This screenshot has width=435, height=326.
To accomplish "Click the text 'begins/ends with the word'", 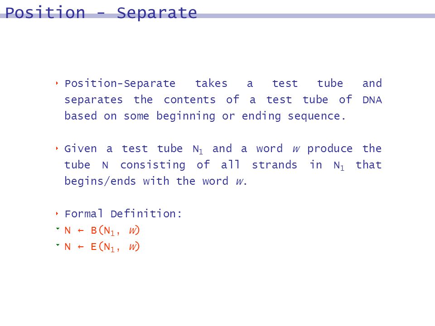I will (x=146, y=181).
